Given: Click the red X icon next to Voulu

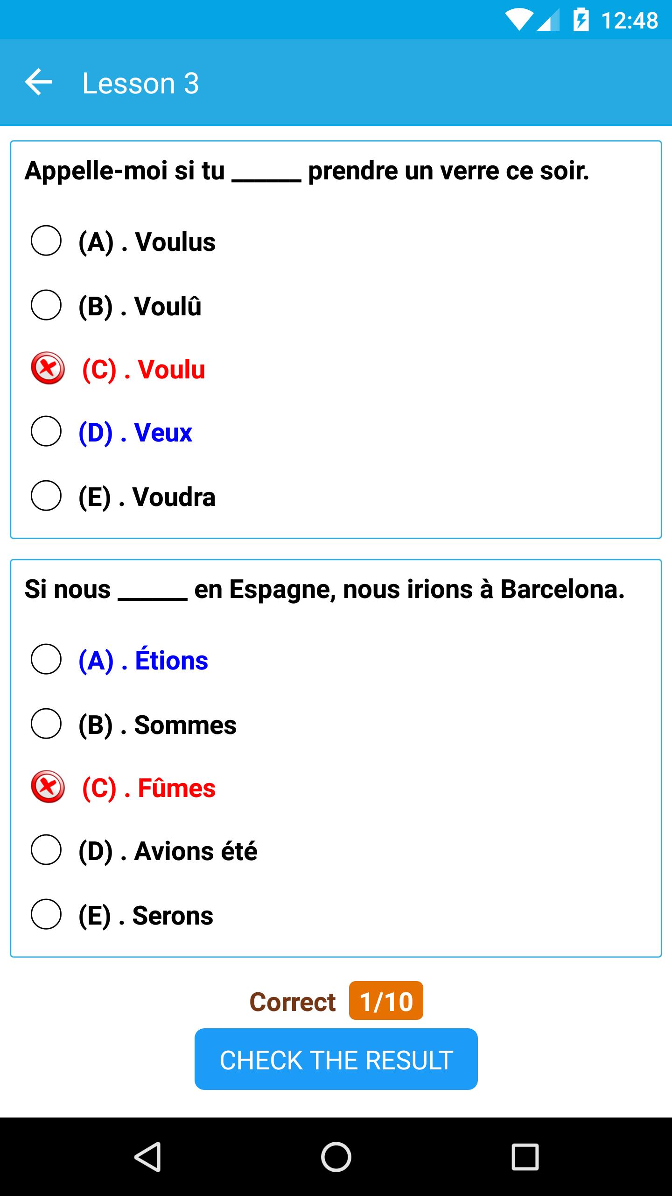Looking at the screenshot, I should [x=48, y=368].
